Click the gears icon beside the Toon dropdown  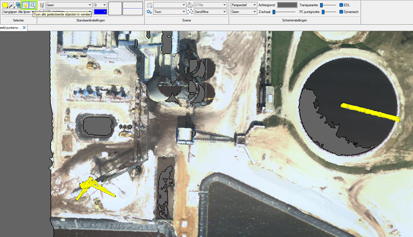(x=149, y=12)
